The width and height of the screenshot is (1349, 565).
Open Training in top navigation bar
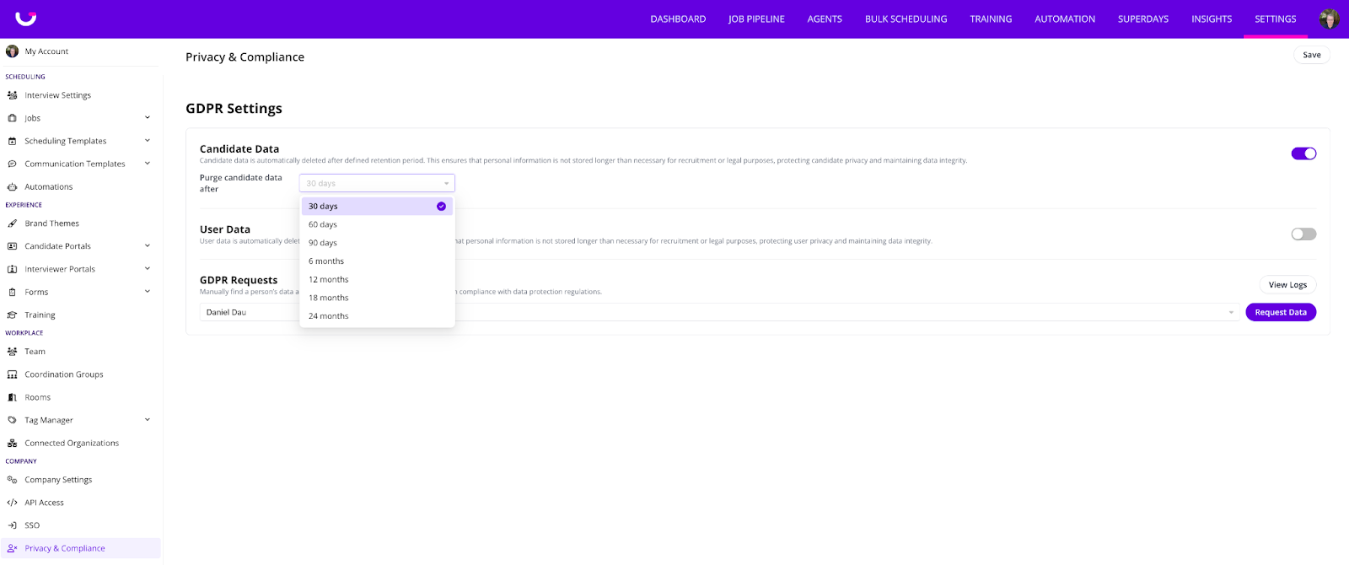click(991, 19)
